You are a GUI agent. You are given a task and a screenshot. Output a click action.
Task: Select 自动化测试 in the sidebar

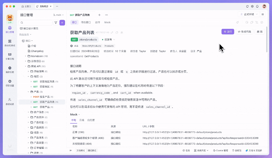tap(10, 43)
